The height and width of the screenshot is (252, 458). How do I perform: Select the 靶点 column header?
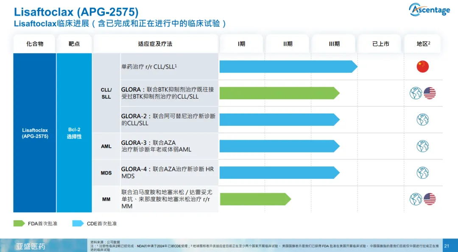coord(74,44)
